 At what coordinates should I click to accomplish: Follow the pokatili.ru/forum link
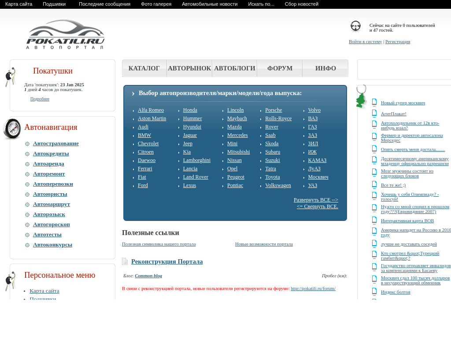click(313, 289)
